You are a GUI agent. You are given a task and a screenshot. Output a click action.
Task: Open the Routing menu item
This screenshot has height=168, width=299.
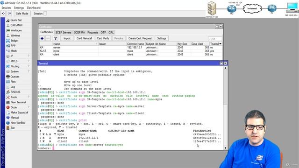[15, 66]
